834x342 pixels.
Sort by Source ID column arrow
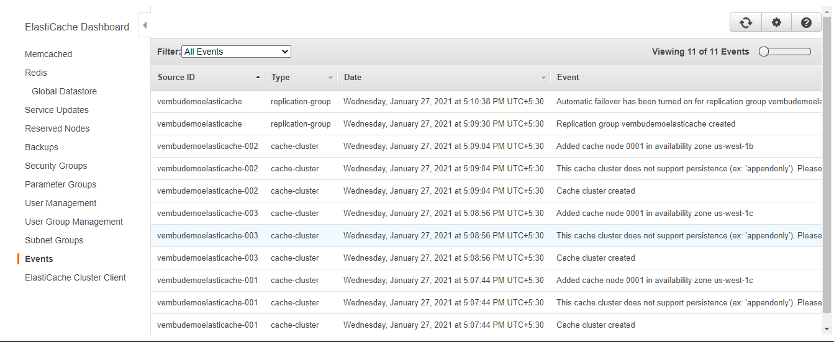click(x=258, y=78)
